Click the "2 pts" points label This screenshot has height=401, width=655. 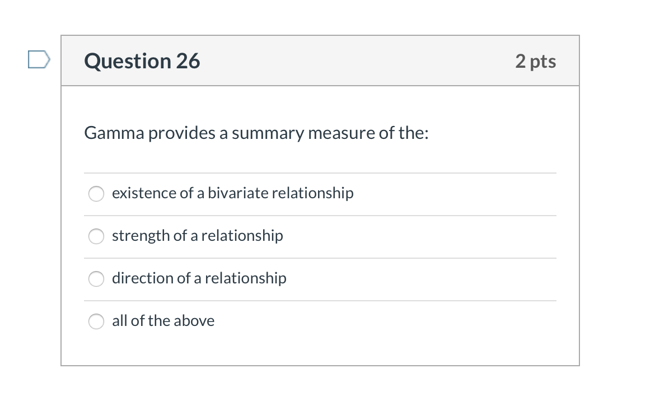tap(535, 61)
